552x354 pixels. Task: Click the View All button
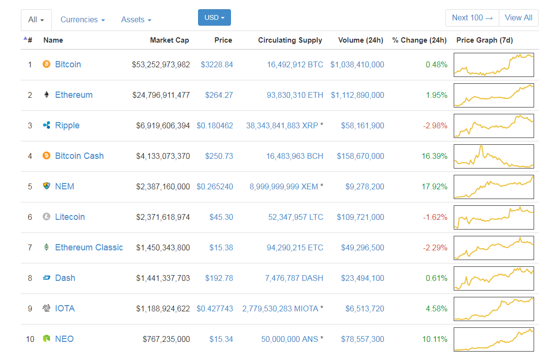[518, 17]
